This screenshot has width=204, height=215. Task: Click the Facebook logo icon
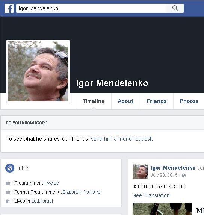9,8
